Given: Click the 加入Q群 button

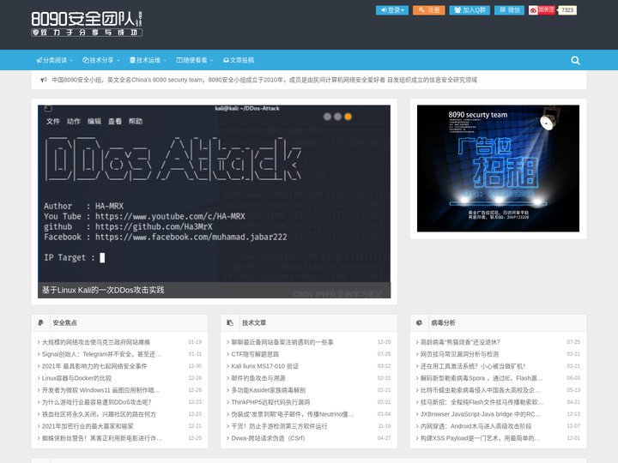Looking at the screenshot, I should [x=470, y=9].
